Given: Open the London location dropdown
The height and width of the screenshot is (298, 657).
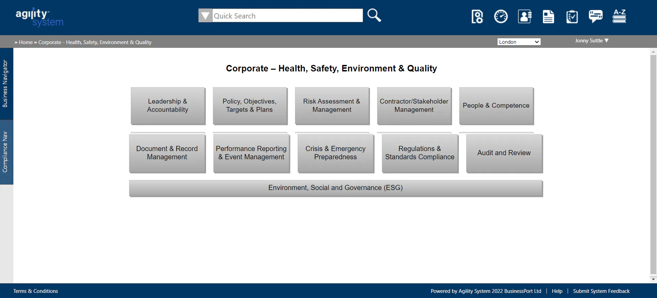Looking at the screenshot, I should pos(519,42).
